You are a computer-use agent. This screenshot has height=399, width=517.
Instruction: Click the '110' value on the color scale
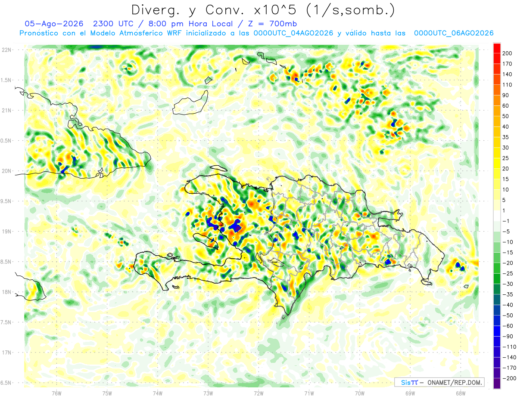pyautogui.click(x=507, y=85)
